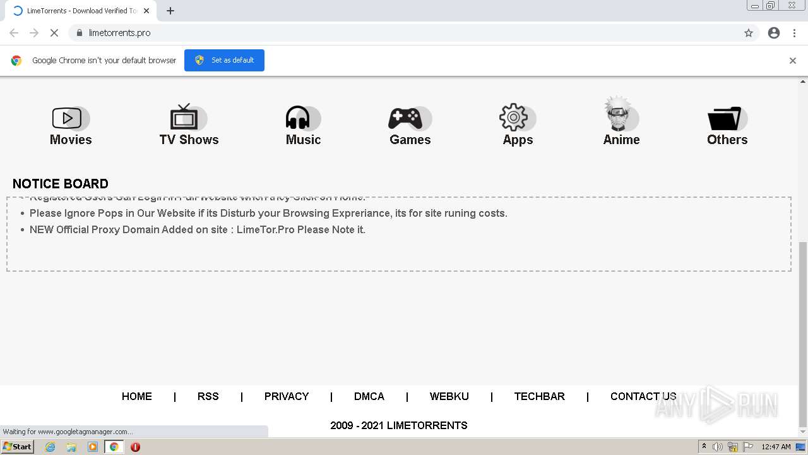Go forward to next page
Image resolution: width=808 pixels, height=455 pixels.
point(34,33)
